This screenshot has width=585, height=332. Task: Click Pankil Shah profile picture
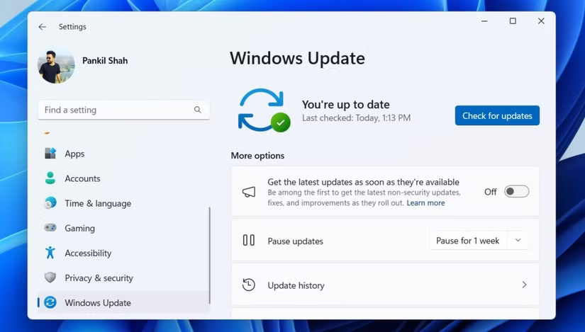[x=56, y=65]
